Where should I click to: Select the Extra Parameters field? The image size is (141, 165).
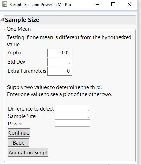(x=60, y=71)
